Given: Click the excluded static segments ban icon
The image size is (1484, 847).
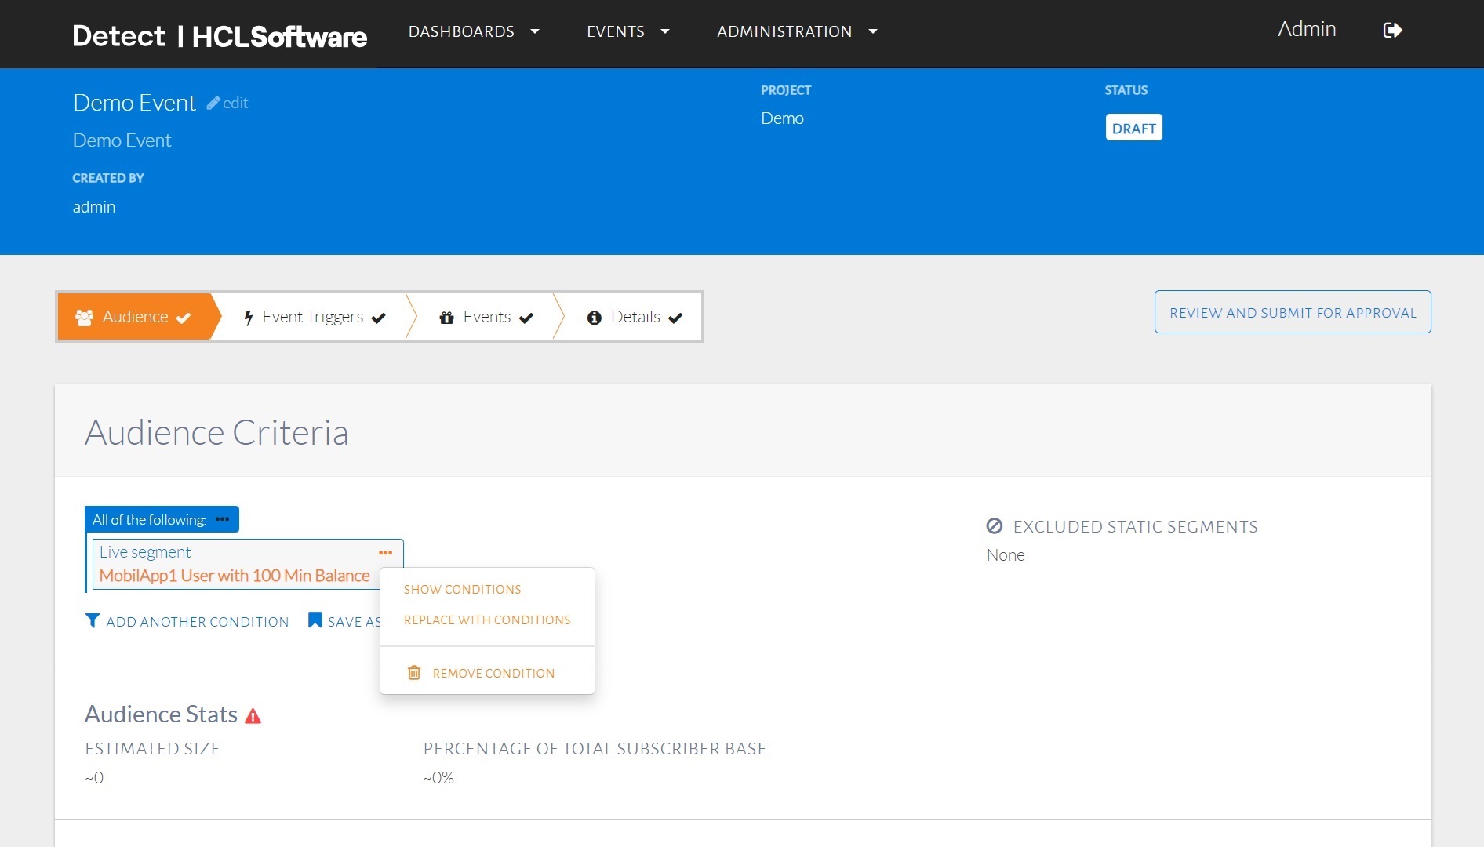Looking at the screenshot, I should tap(995, 526).
